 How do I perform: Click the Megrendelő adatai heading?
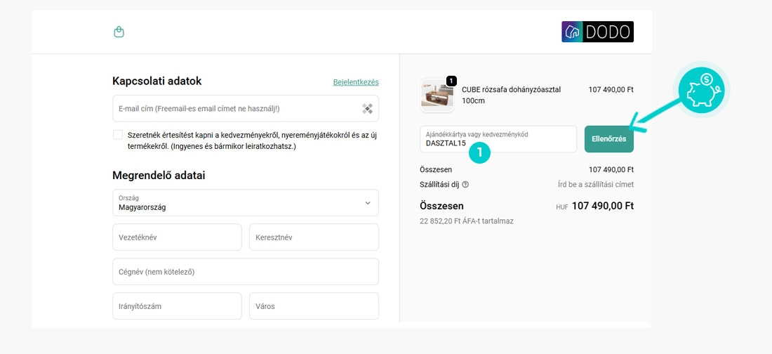(x=159, y=176)
